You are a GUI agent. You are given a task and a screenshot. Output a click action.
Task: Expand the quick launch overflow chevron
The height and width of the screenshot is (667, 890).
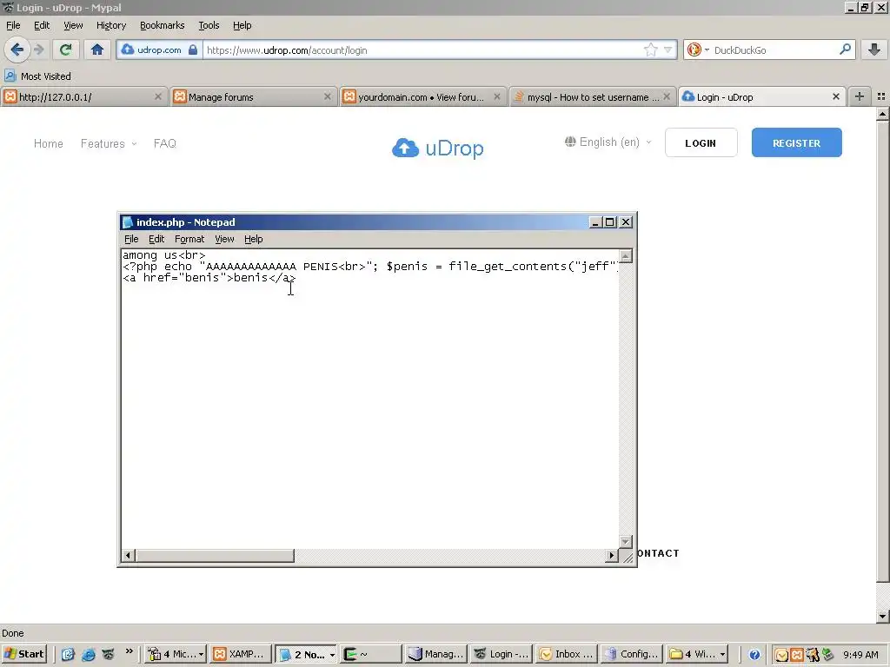pos(130,651)
